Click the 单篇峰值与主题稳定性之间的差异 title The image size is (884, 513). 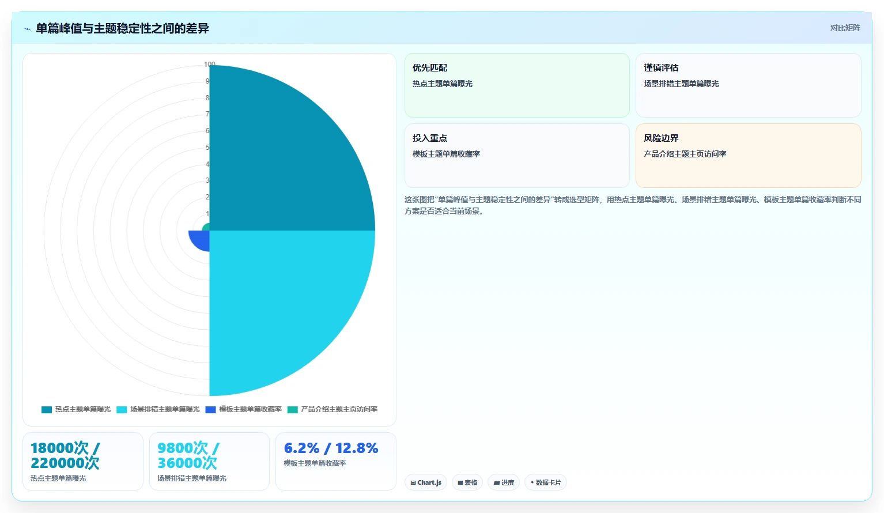point(122,28)
